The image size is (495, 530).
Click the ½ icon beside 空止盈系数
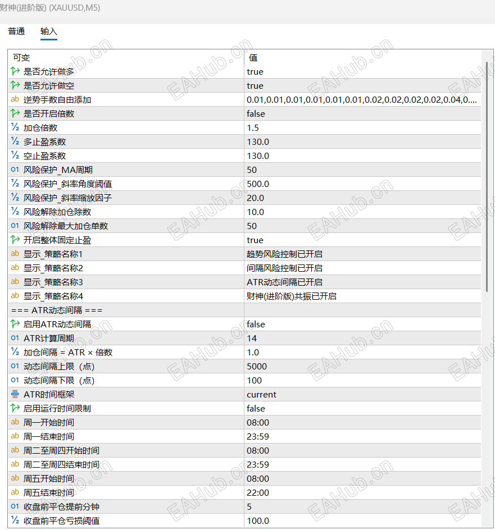point(15,156)
